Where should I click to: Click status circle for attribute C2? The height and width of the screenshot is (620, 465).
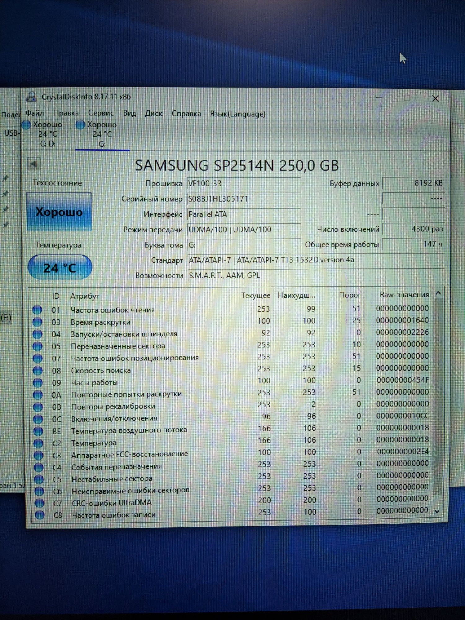point(38,443)
